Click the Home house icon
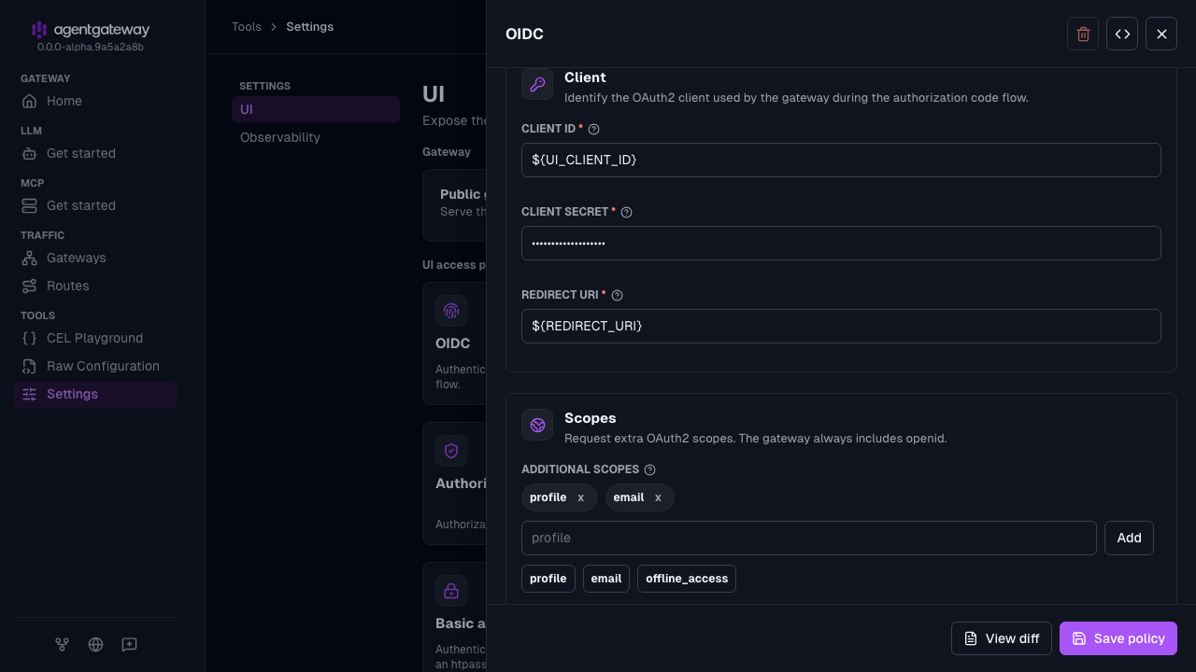The image size is (1196, 672). pos(30,101)
